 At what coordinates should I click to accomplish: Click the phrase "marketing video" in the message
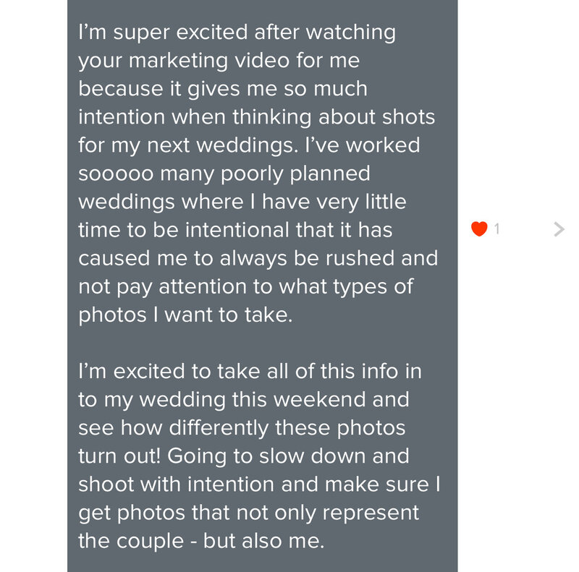point(209,61)
